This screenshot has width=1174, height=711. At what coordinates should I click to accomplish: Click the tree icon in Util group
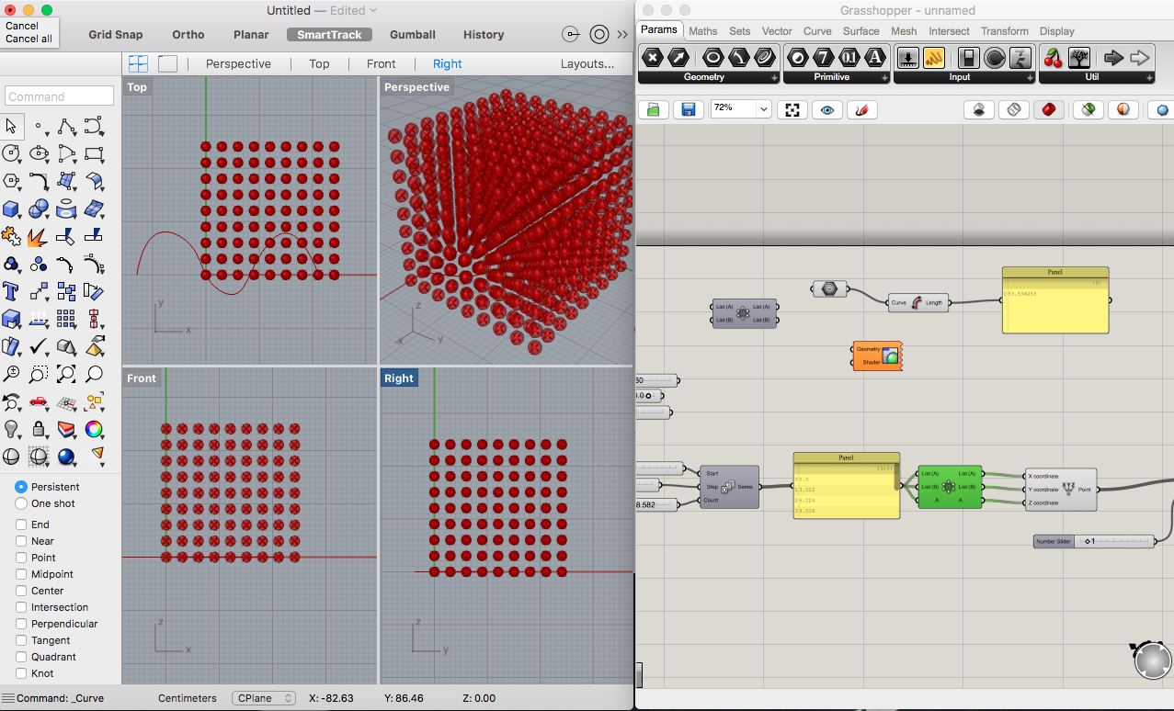click(x=1078, y=58)
